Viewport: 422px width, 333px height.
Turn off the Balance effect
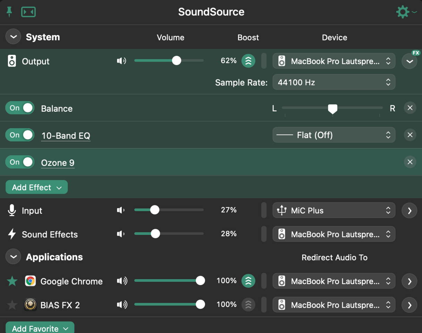tap(20, 108)
